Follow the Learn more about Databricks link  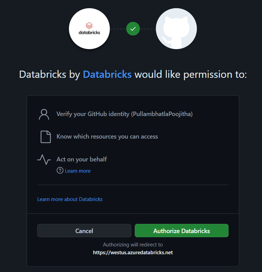pyautogui.click(x=70, y=199)
